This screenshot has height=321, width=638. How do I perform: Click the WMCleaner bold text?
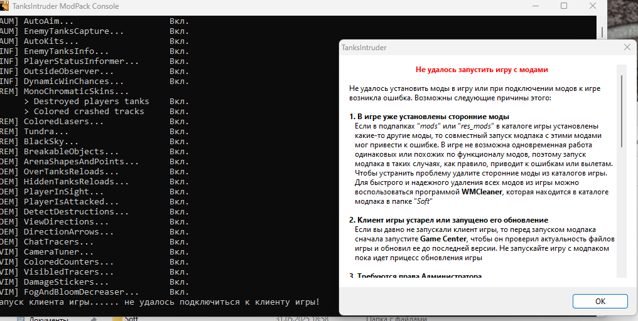[482, 192]
